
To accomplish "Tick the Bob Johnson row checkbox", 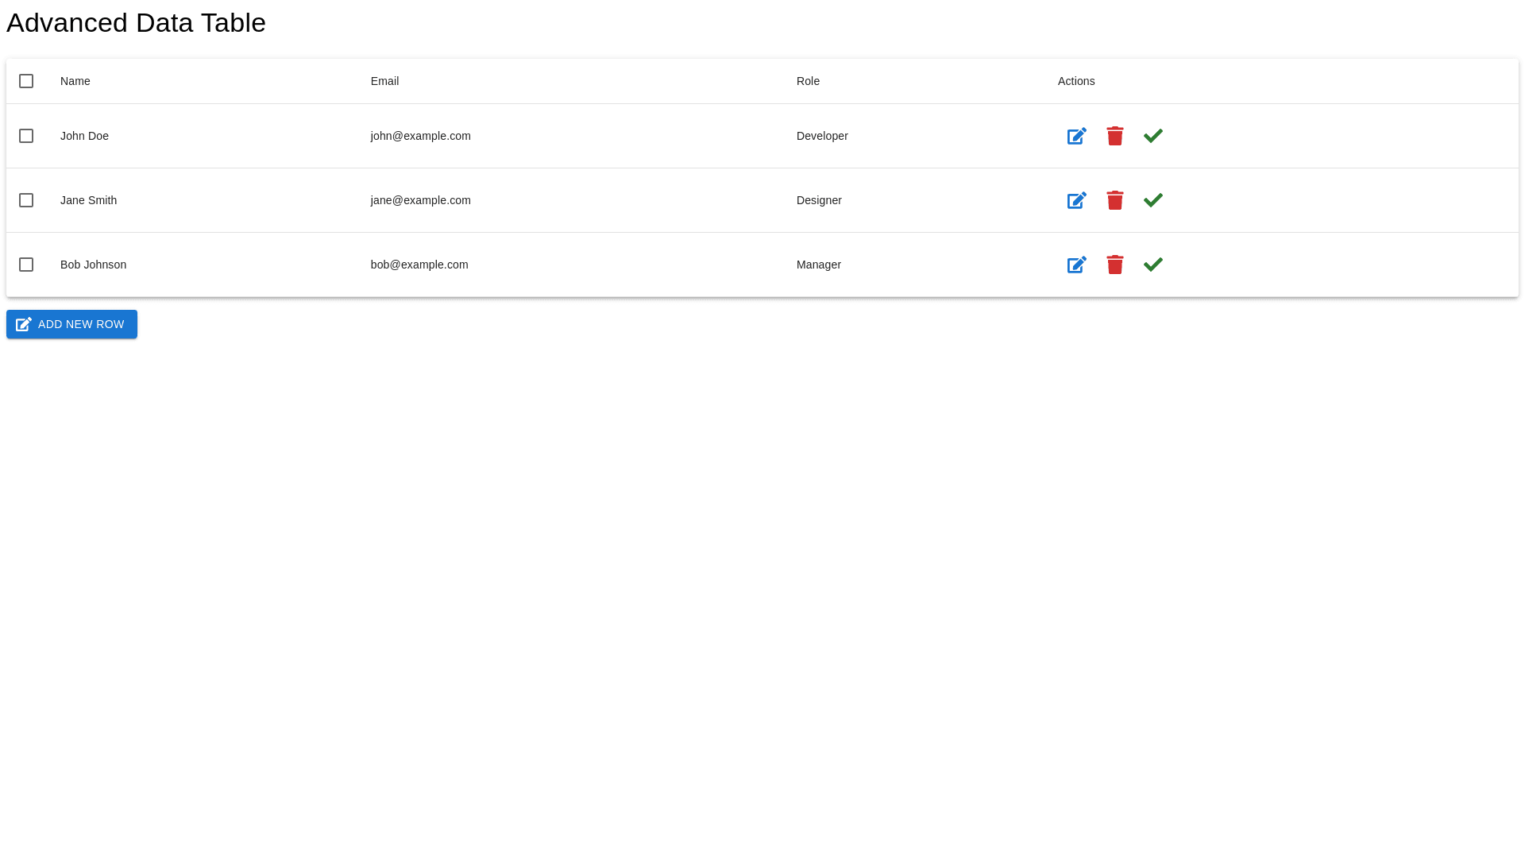I will pyautogui.click(x=26, y=265).
